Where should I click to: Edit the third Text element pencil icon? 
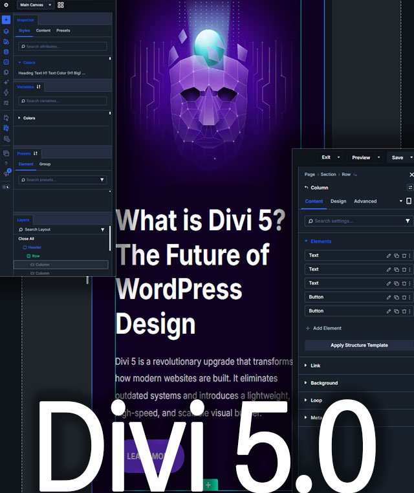pyautogui.click(x=389, y=283)
